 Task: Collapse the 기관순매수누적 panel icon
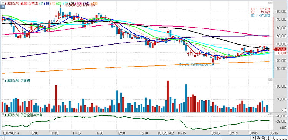click(x=269, y=114)
